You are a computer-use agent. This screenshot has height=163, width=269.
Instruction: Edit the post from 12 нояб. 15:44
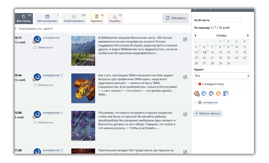tap(185, 77)
